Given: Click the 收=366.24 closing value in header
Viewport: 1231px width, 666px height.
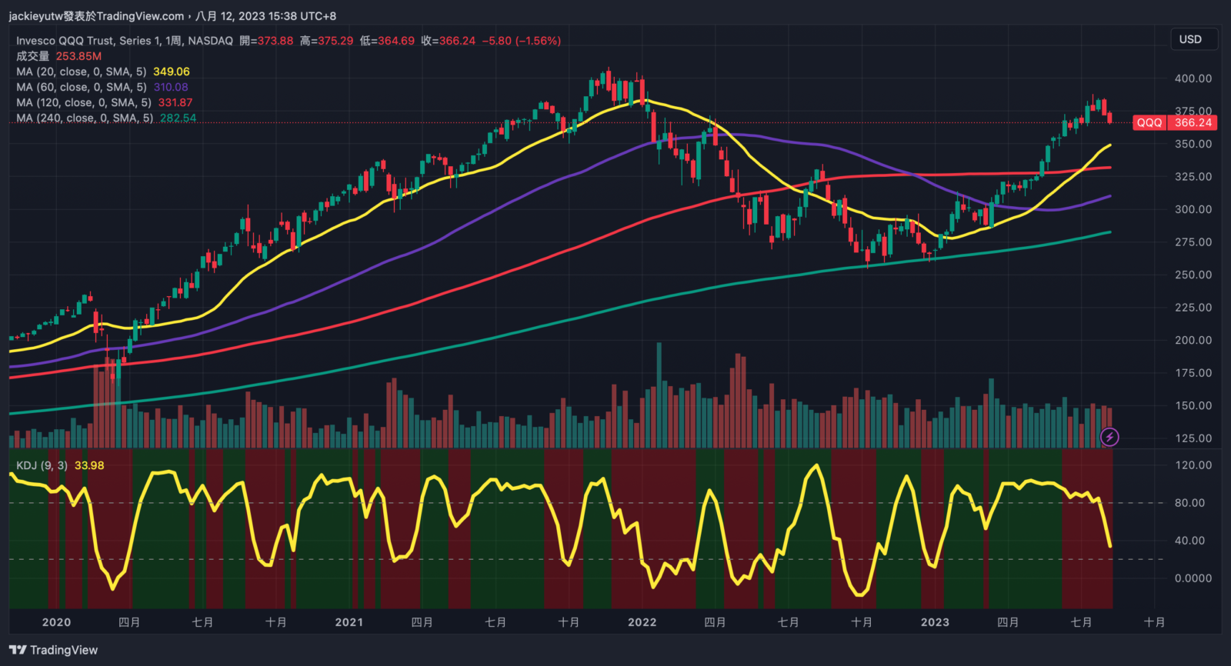Looking at the screenshot, I should tap(448, 41).
